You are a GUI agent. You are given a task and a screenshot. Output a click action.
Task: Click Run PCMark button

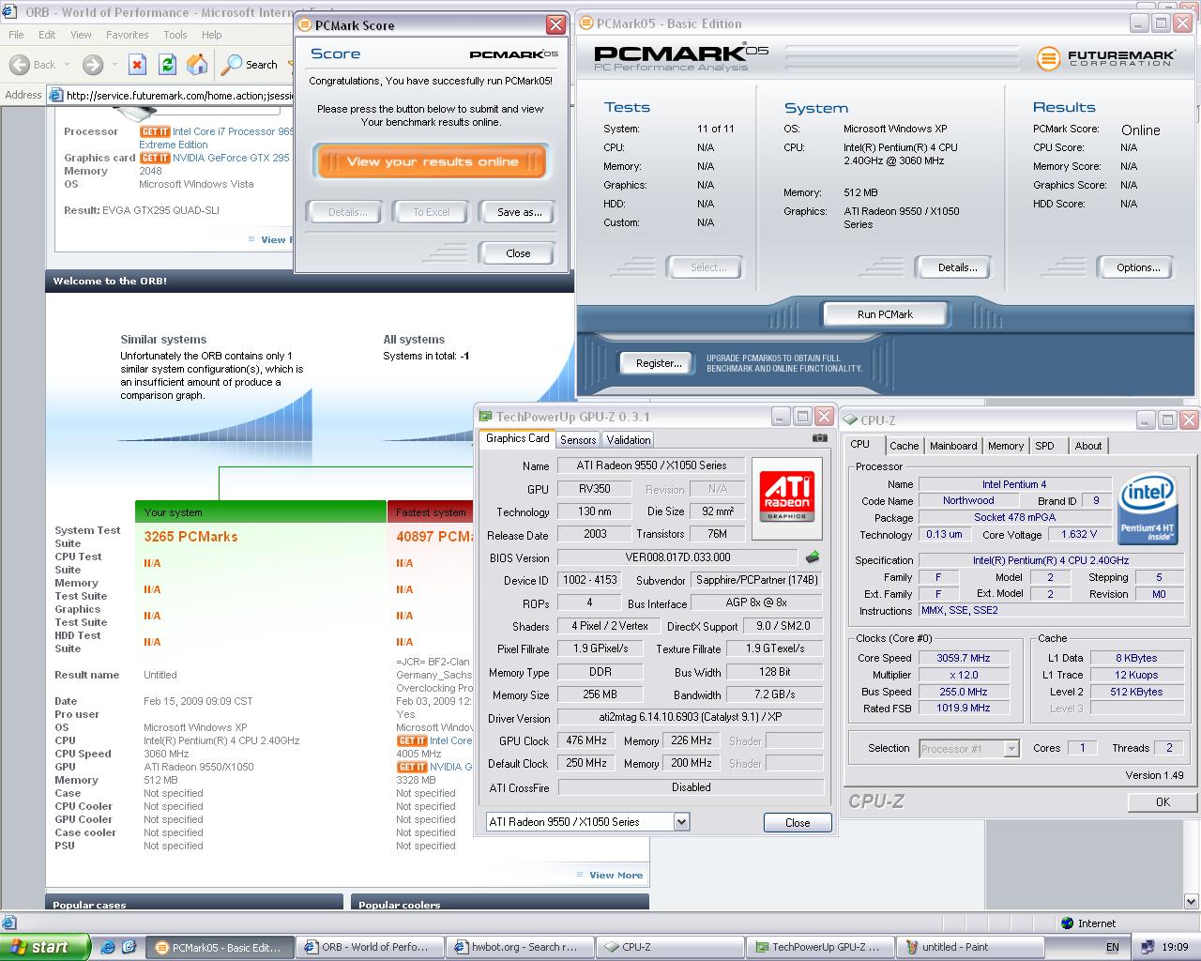(885, 314)
